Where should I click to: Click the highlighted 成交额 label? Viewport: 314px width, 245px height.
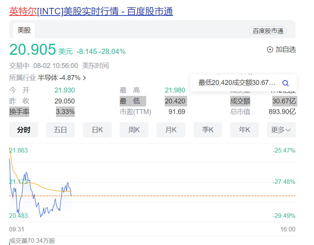(240, 101)
